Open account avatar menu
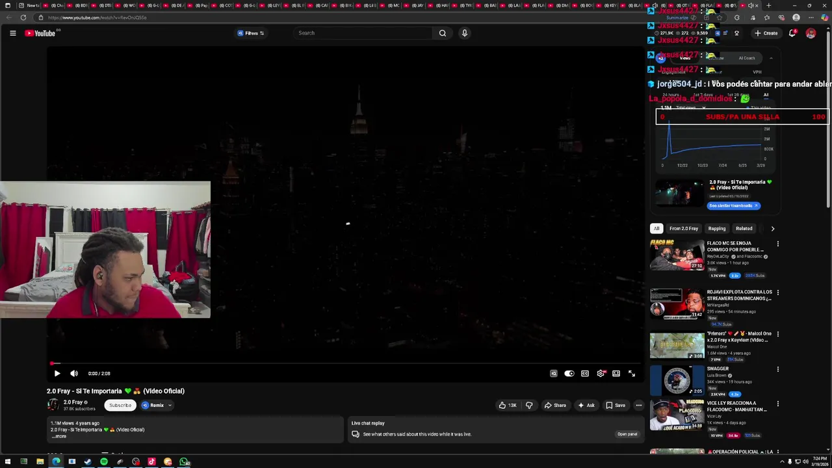832x468 pixels. tap(811, 33)
